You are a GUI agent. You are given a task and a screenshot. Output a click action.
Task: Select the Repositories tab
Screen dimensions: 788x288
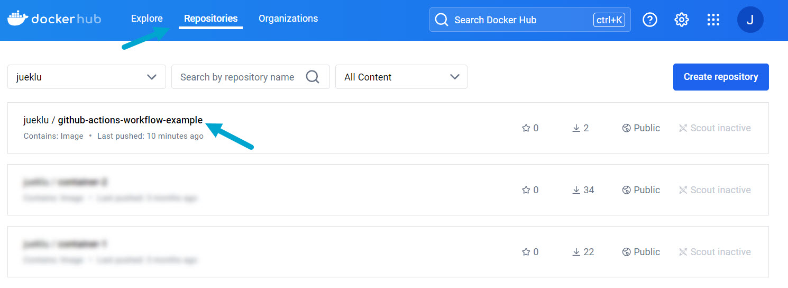(x=210, y=19)
